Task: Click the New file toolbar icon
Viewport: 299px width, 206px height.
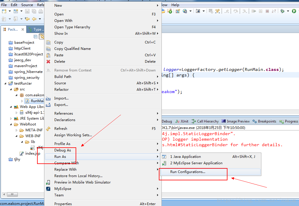Action: tap(4, 11)
